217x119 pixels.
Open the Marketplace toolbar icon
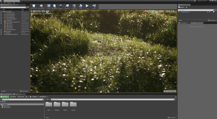(54, 6)
